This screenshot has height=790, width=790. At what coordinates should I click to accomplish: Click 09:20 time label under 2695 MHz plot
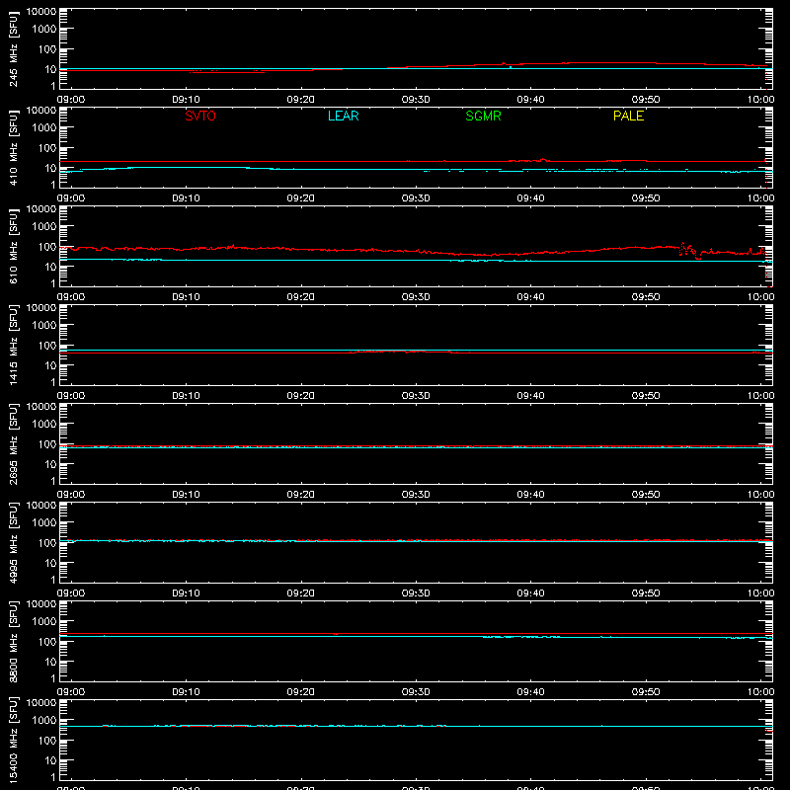pyautogui.click(x=301, y=495)
